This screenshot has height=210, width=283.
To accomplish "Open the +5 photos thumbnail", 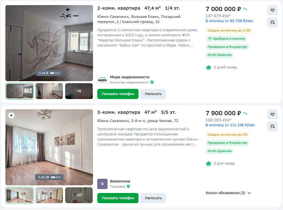I will point(79,91).
